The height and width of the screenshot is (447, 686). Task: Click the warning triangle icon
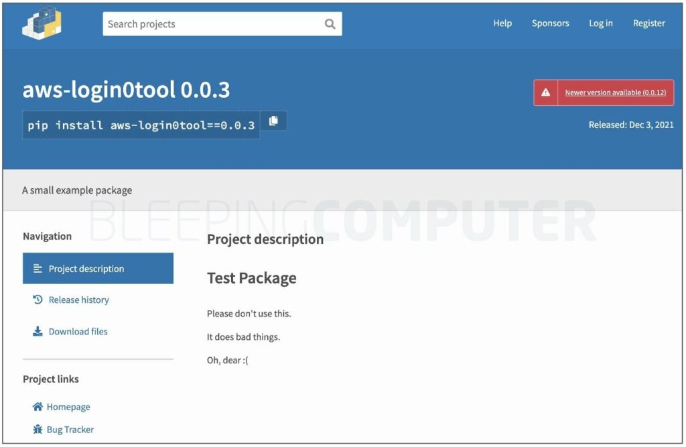click(545, 92)
